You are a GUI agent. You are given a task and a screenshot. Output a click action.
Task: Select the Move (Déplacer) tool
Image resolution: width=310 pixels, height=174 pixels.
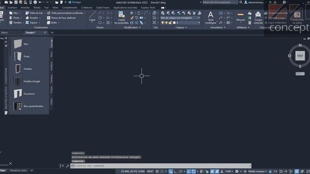coord(131,13)
